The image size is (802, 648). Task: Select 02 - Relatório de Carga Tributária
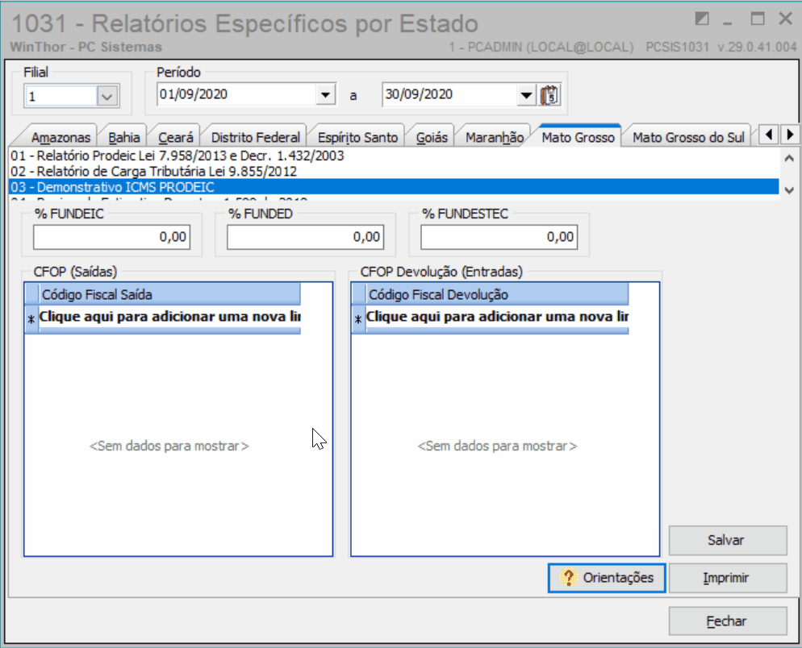tap(394, 171)
